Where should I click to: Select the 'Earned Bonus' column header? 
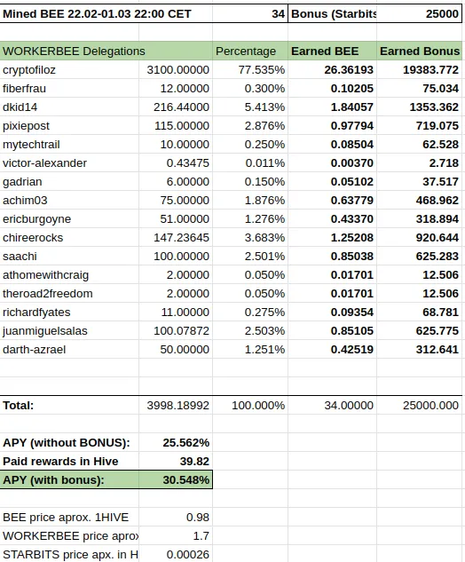[419, 51]
